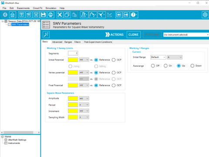209x157 pixels.
Task: Open the help question mark icon
Action: [134, 15]
